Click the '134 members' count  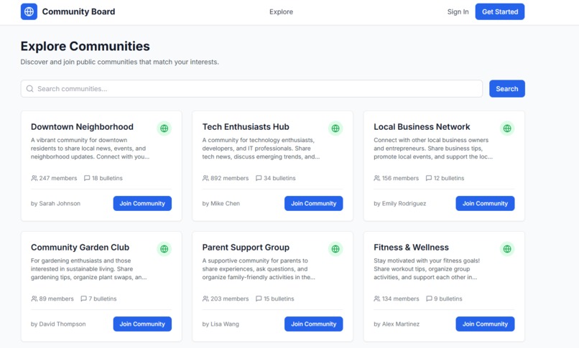401,298
